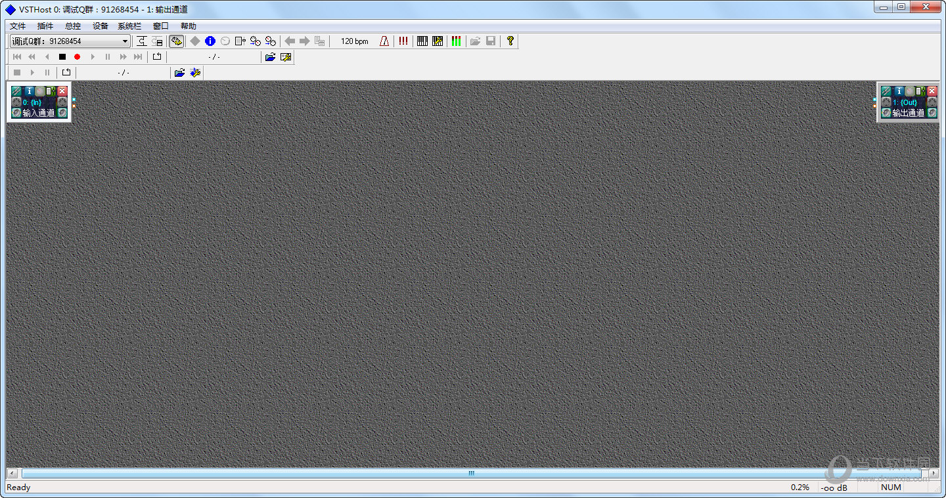Click the black stop button in the player bar
Viewport: 946px width, 498px height.
point(62,57)
